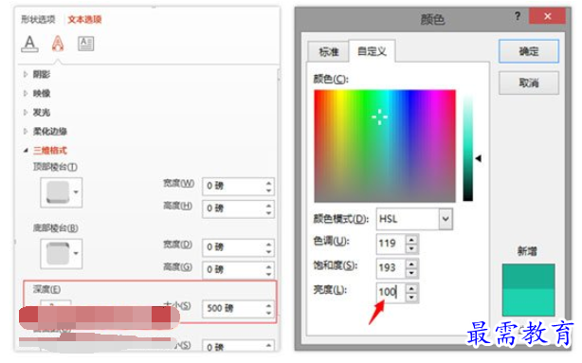This screenshot has height=363, width=582.
Task: Increase 亮度 value with up arrow
Action: 411,288
